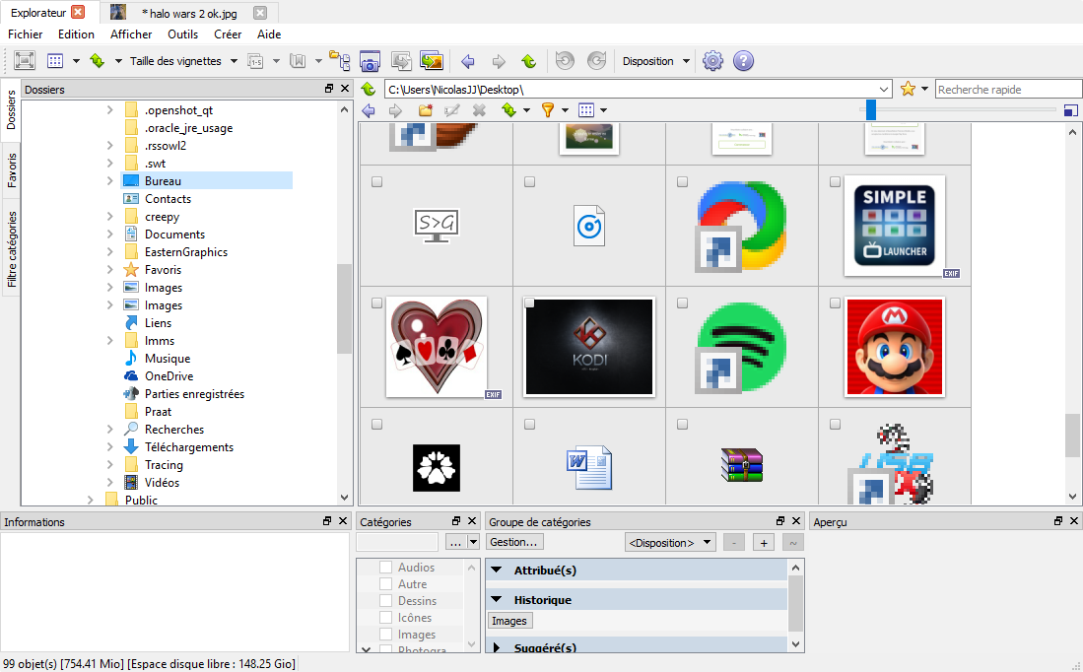
Task: Rotate clockwise using the toolbar
Action: (597, 61)
